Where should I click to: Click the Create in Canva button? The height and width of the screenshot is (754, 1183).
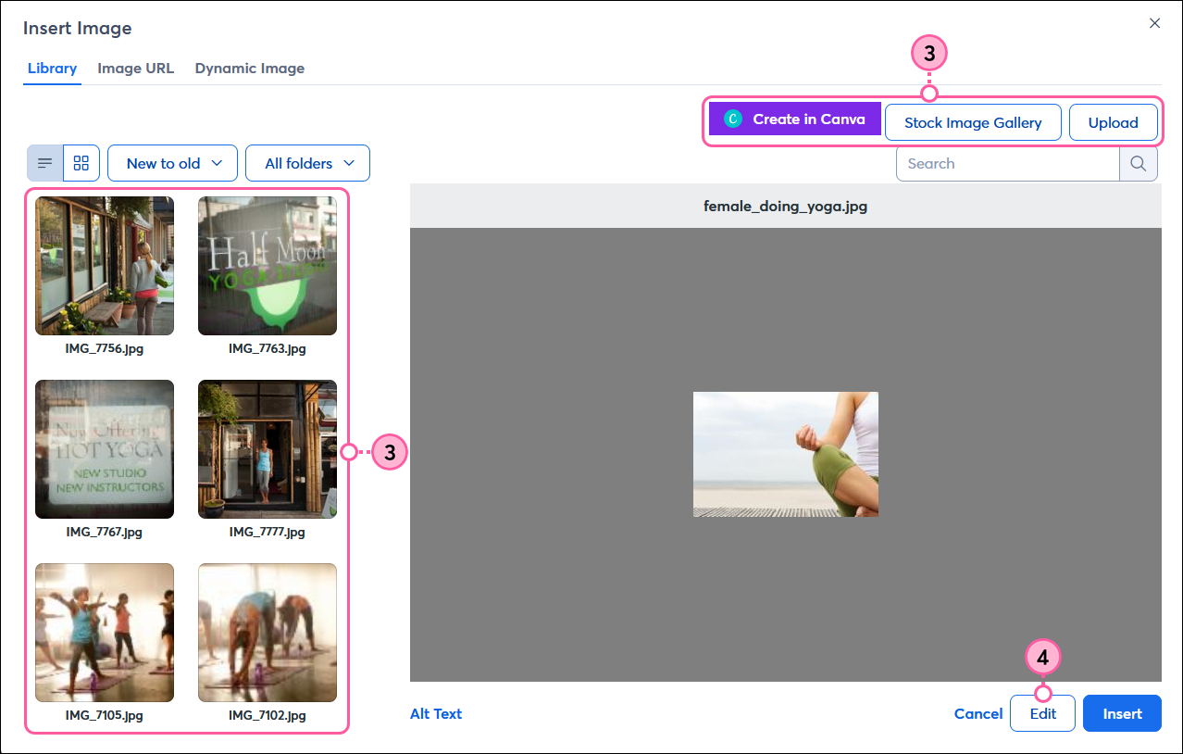point(794,119)
